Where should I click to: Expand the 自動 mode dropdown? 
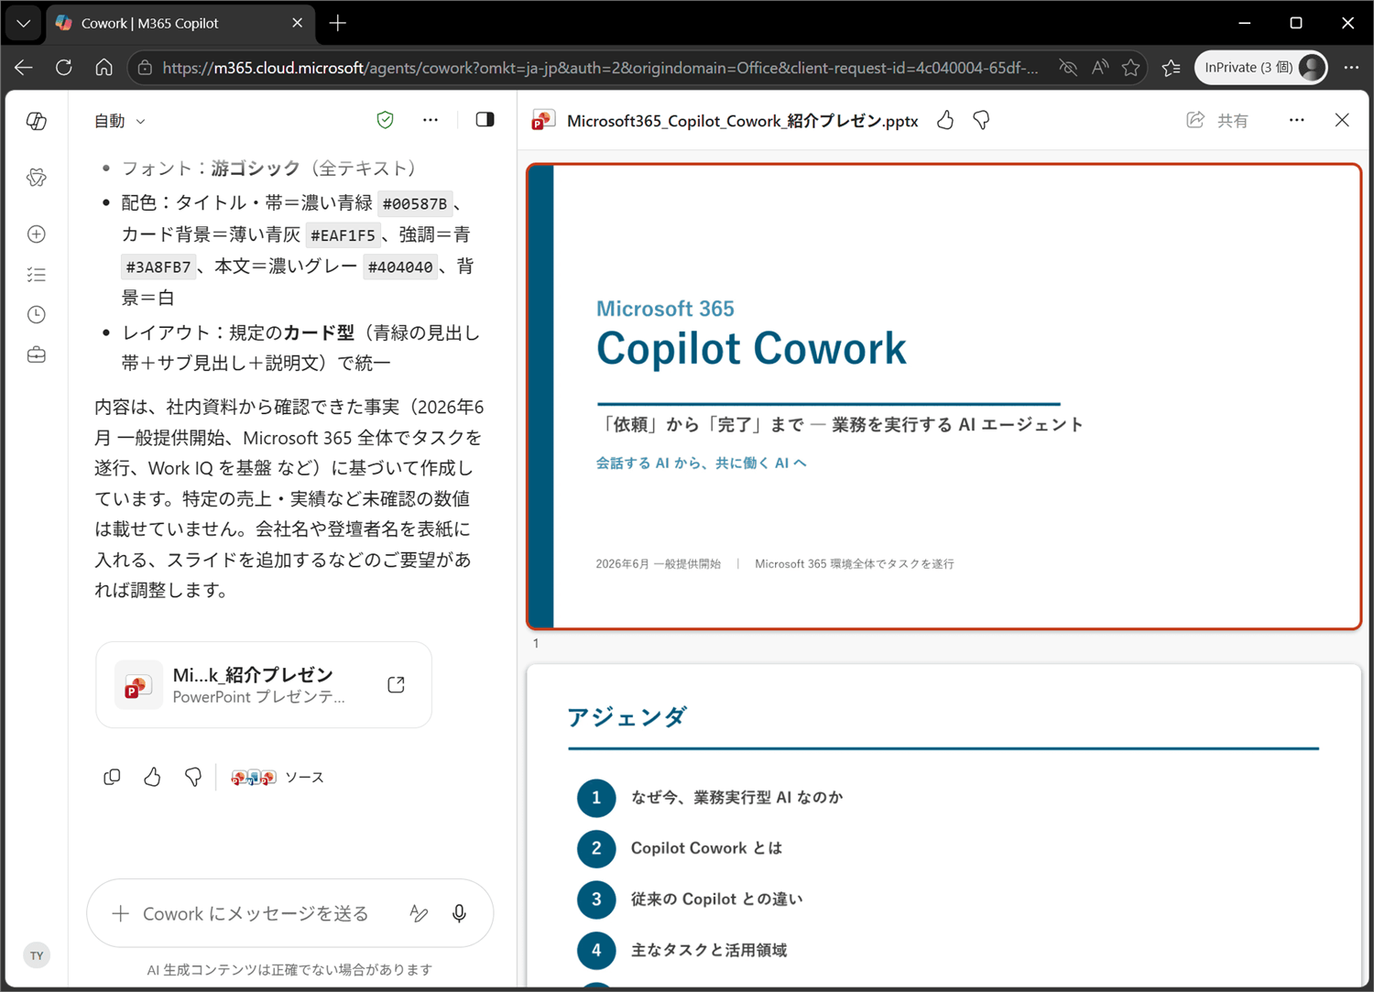tap(120, 121)
